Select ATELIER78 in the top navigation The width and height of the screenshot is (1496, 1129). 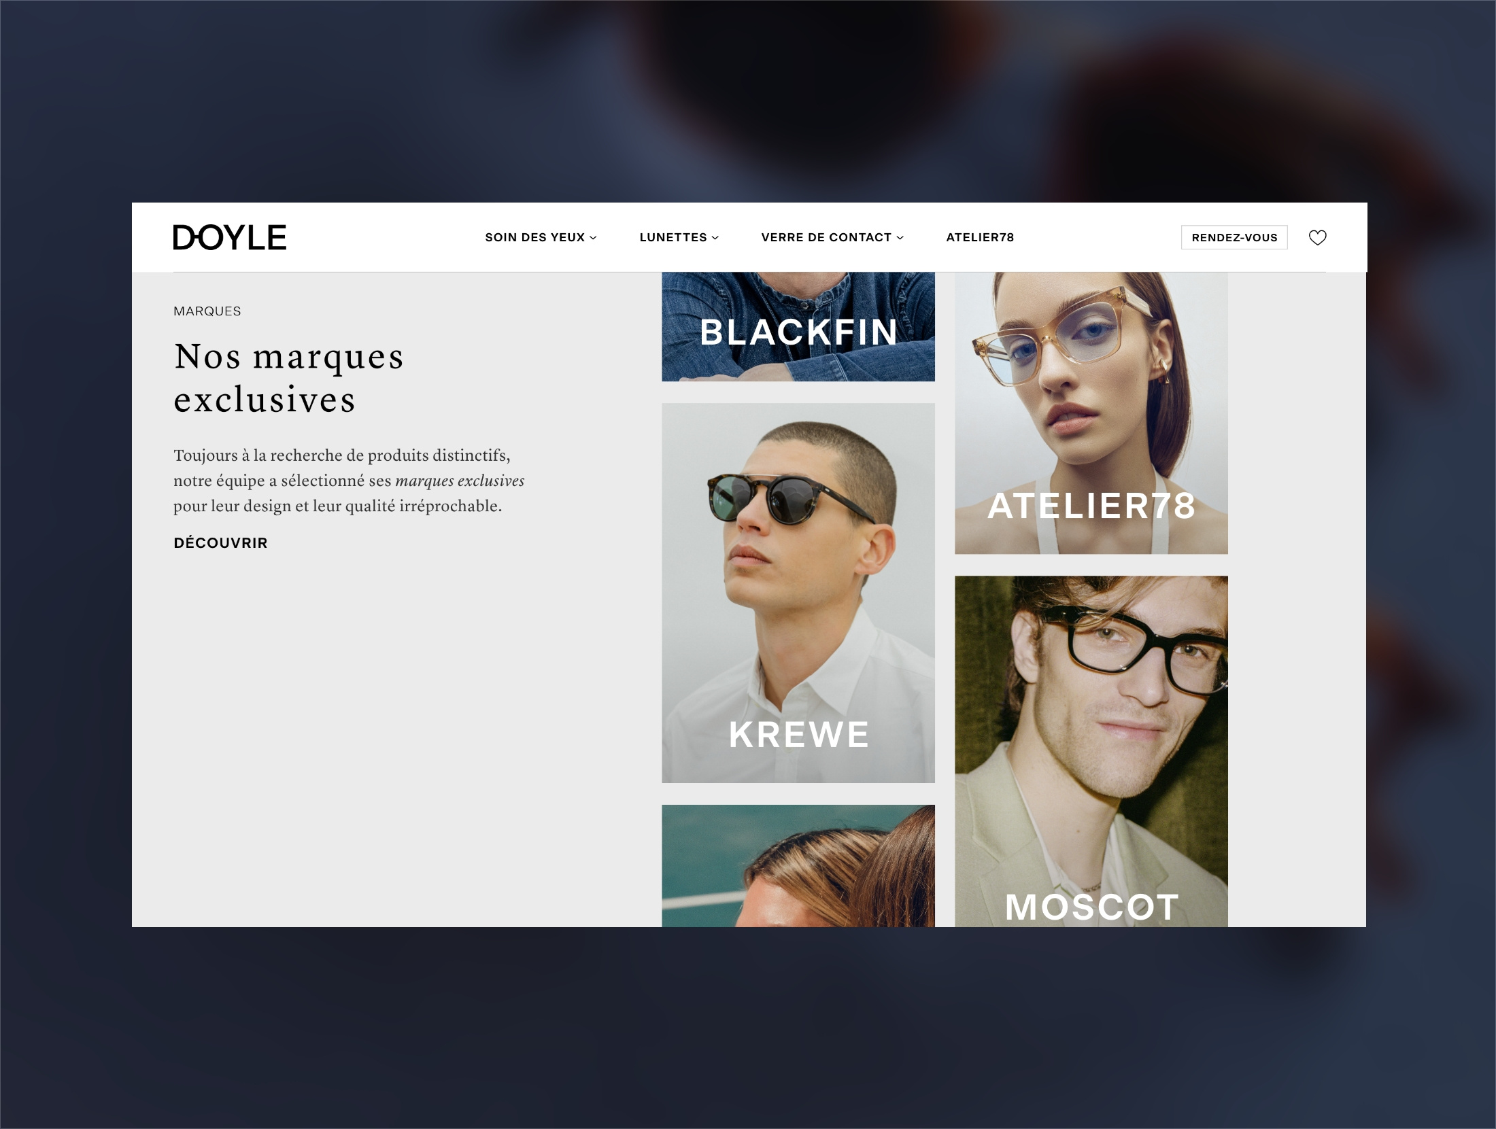980,237
